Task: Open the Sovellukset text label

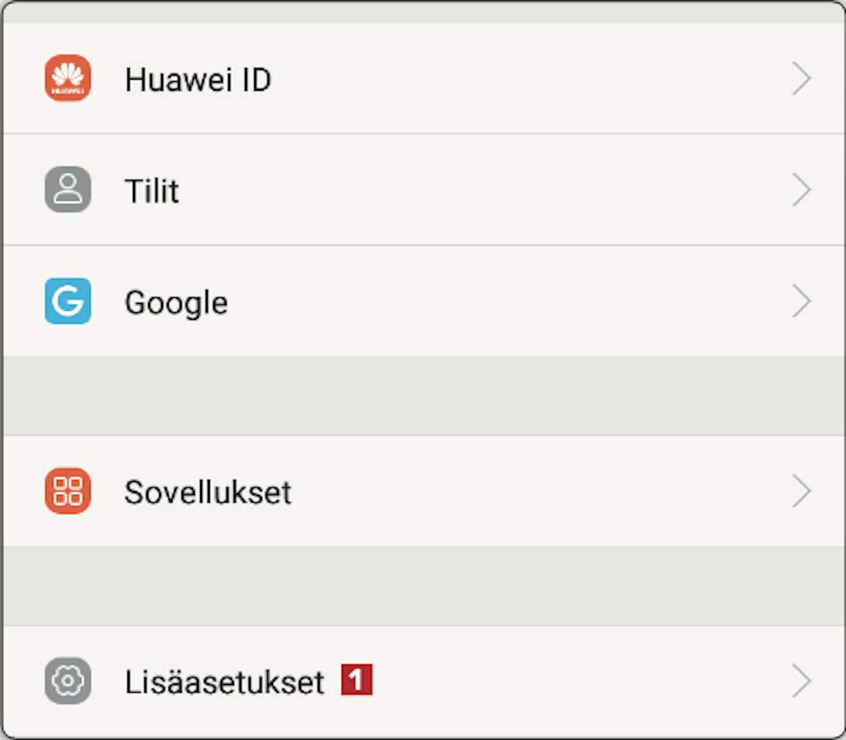Action: [208, 492]
